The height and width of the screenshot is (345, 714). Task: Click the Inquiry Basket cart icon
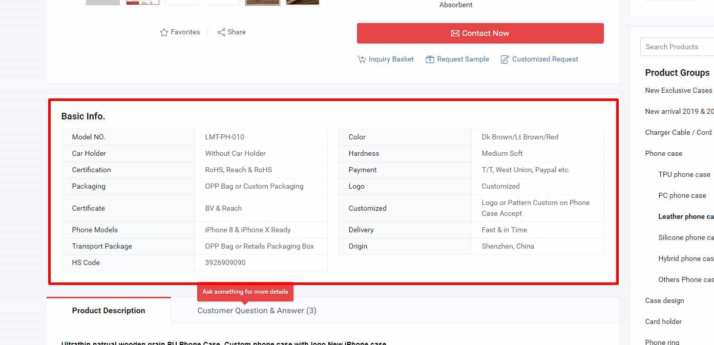coord(362,59)
